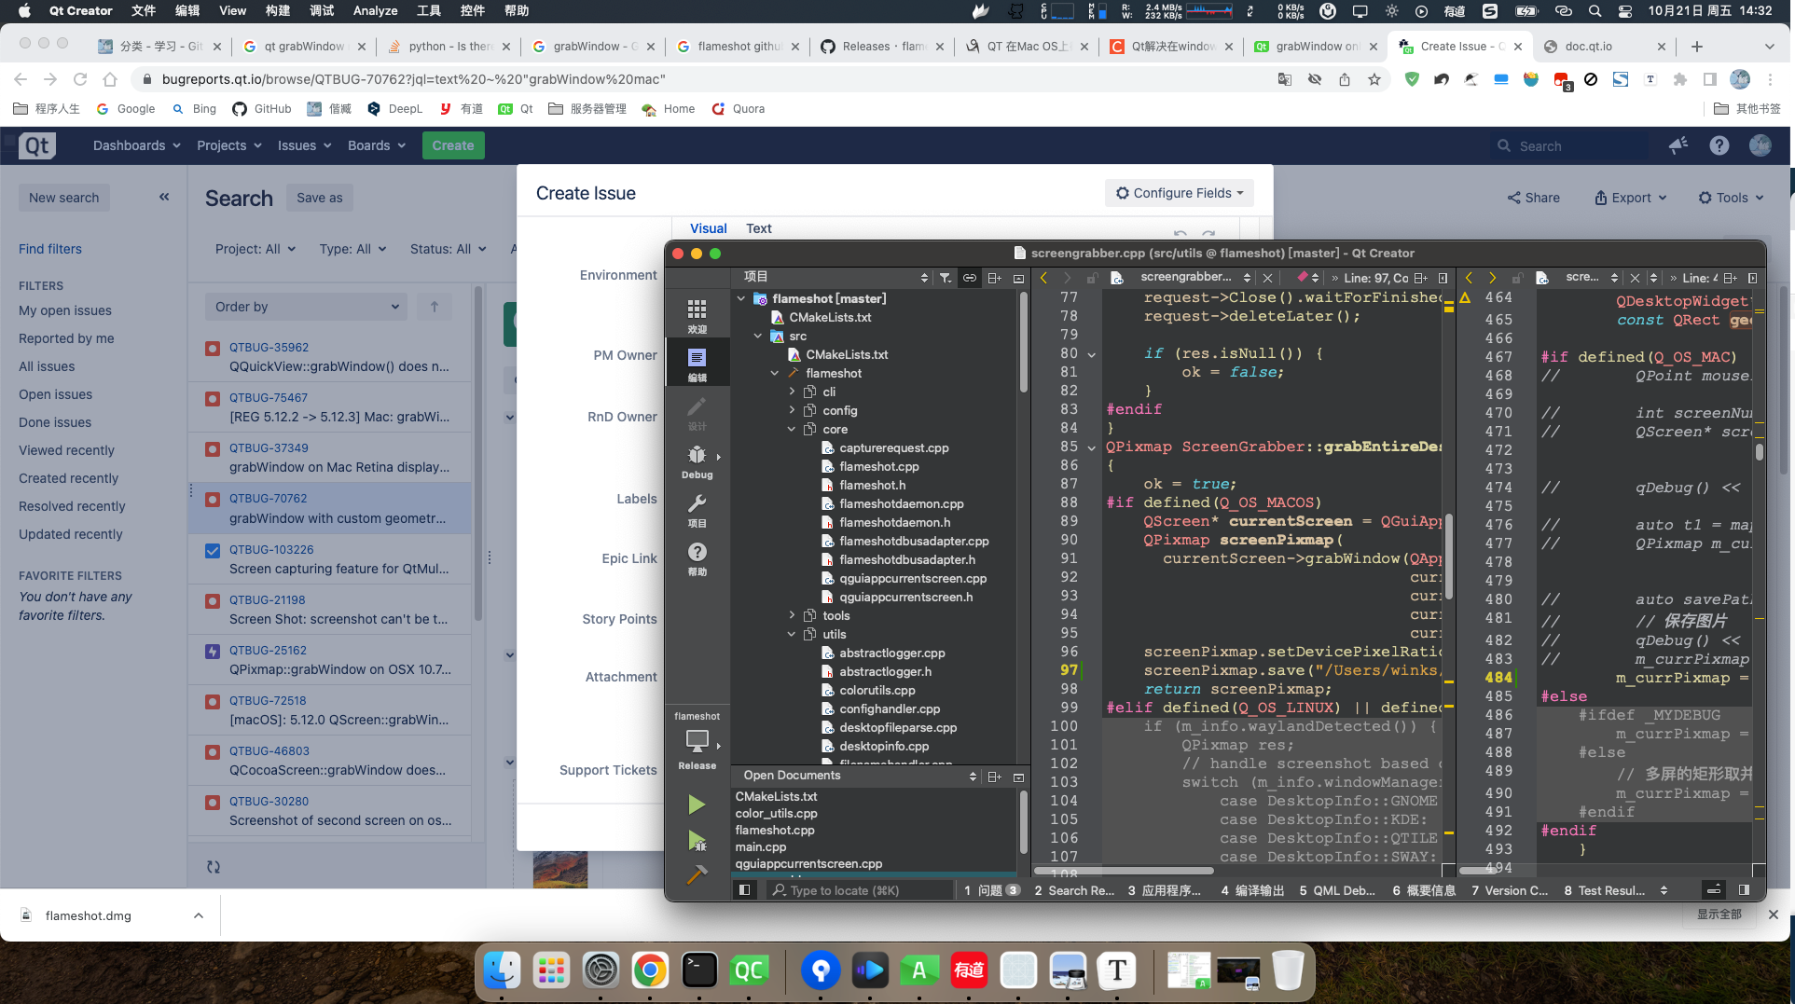The height and width of the screenshot is (1004, 1795).
Task: Toggle Synchronize with Editor link button
Action: click(970, 278)
